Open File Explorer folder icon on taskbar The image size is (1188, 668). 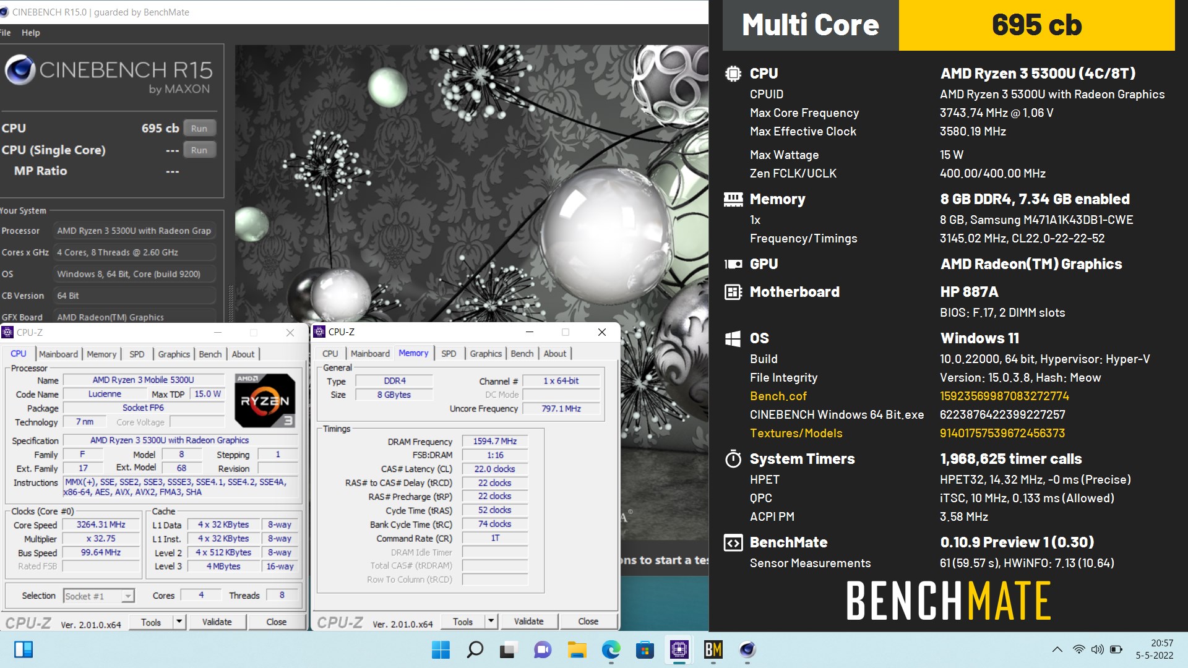click(x=577, y=649)
